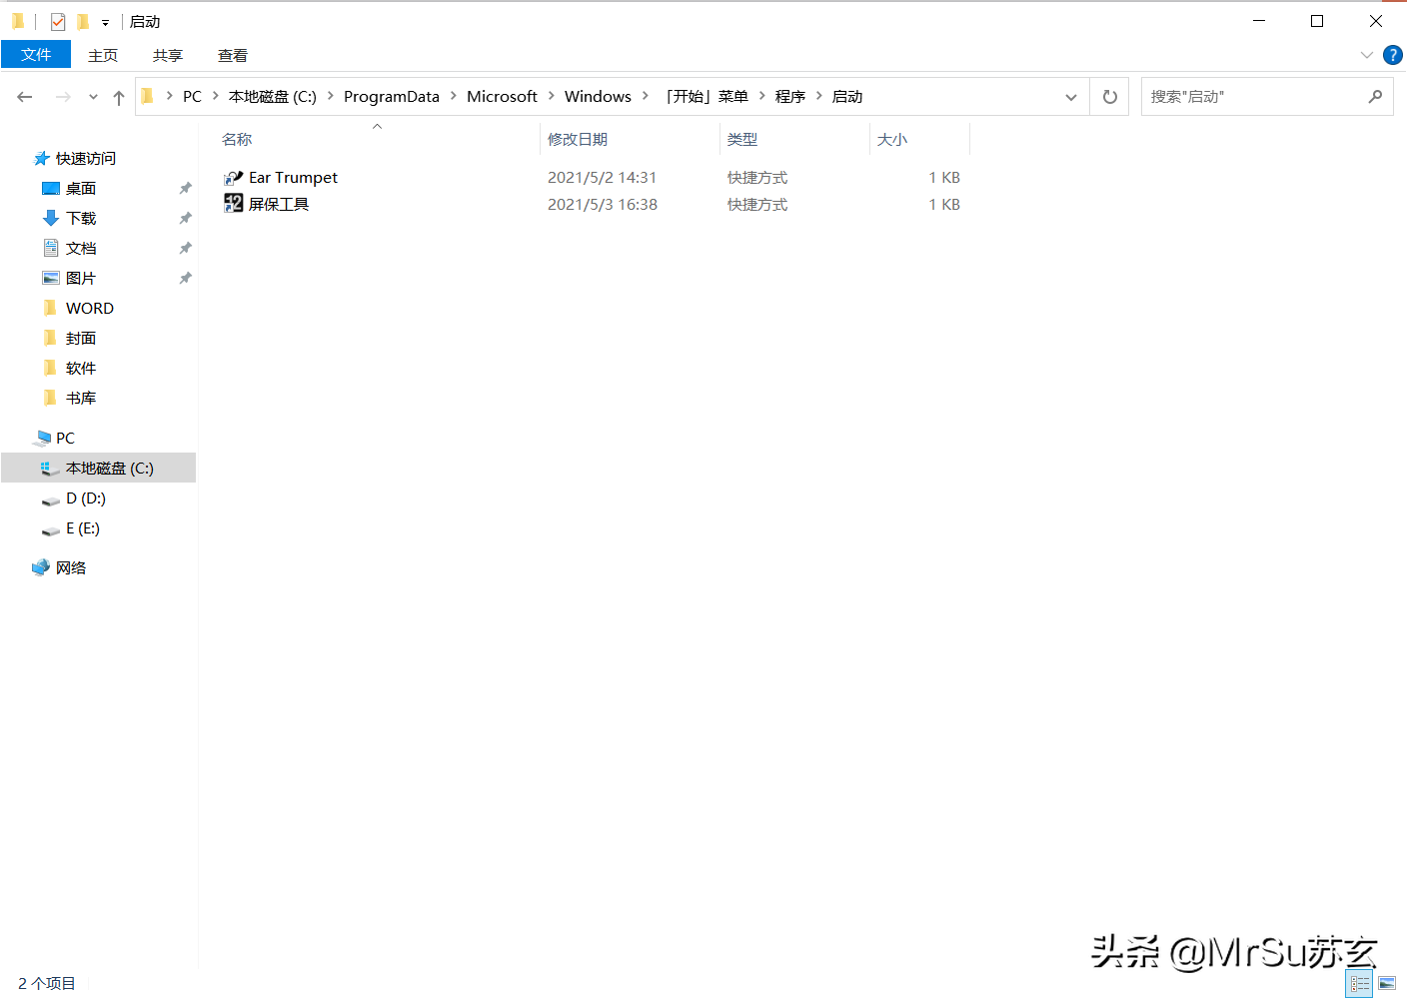The height and width of the screenshot is (999, 1407).
Task: Unpin 桌面 using its pin icon
Action: (185, 188)
